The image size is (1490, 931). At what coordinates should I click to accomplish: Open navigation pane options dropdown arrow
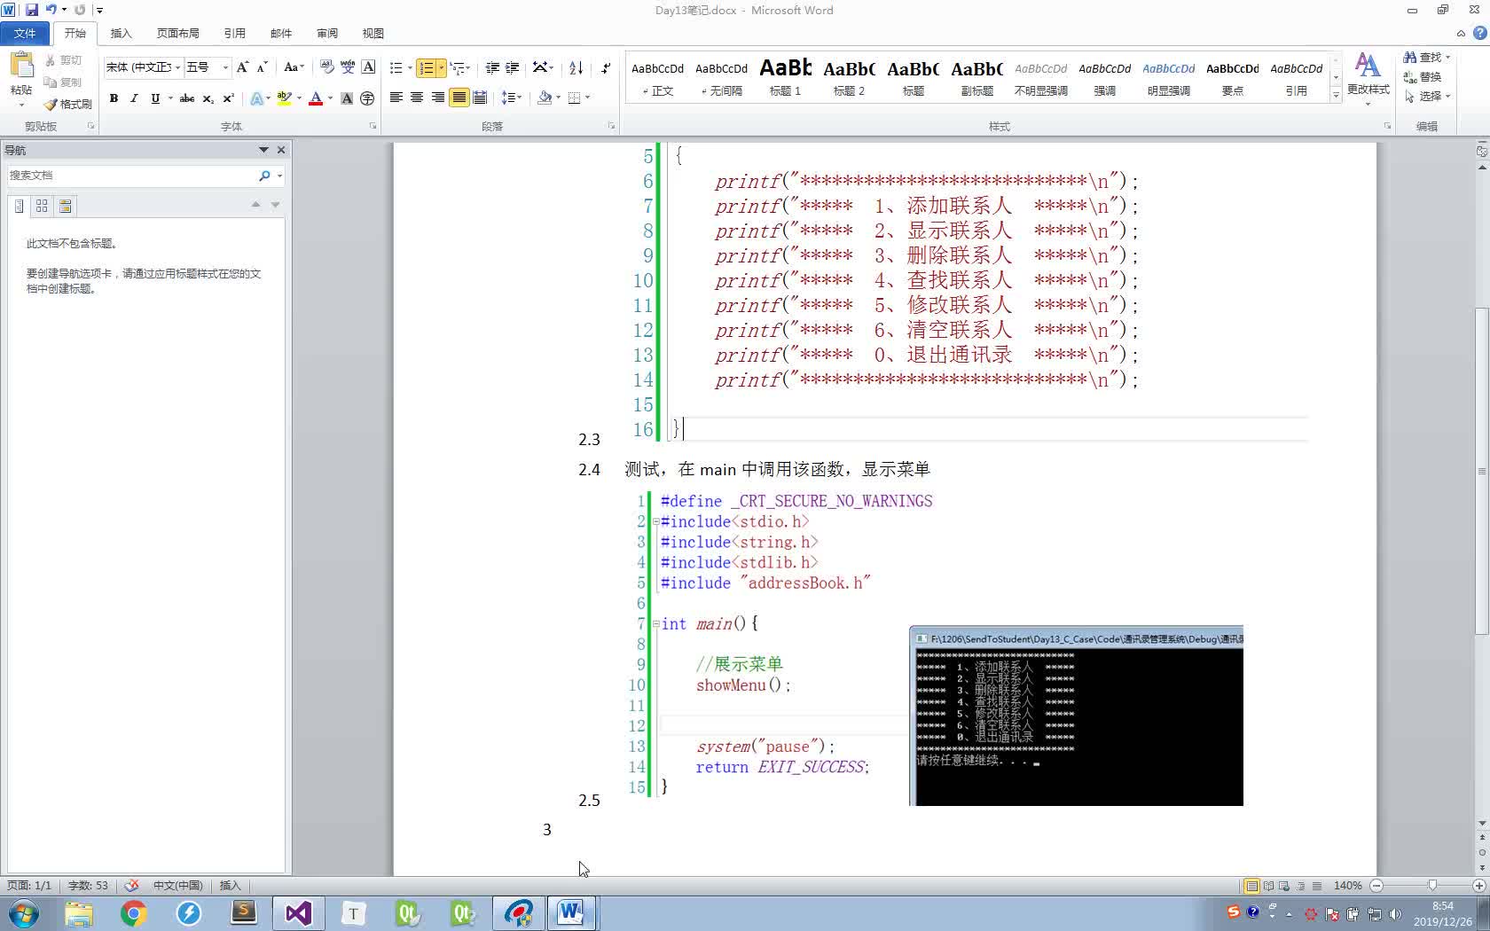pyautogui.click(x=263, y=150)
